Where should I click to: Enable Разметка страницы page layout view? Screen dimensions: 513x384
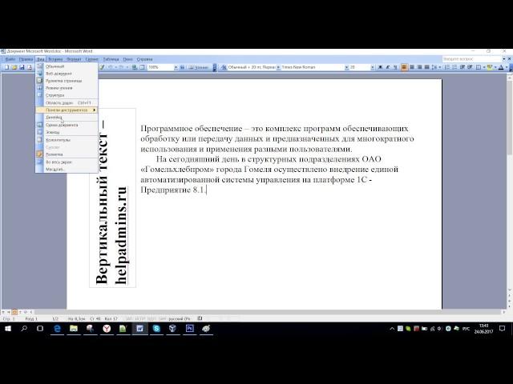pyautogui.click(x=64, y=81)
